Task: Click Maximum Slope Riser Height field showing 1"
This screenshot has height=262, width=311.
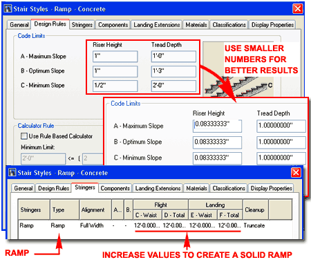Action: [115, 57]
